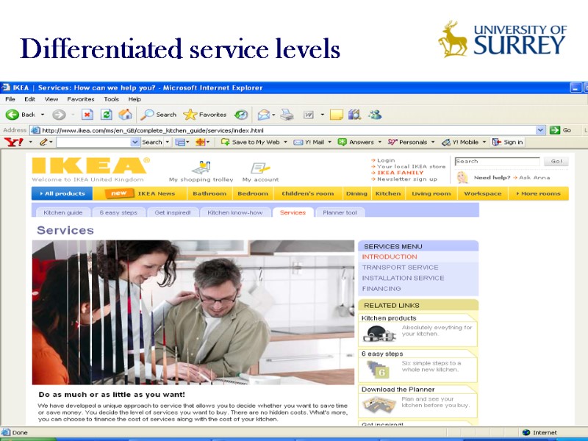Open the My account icon

[x=260, y=168]
